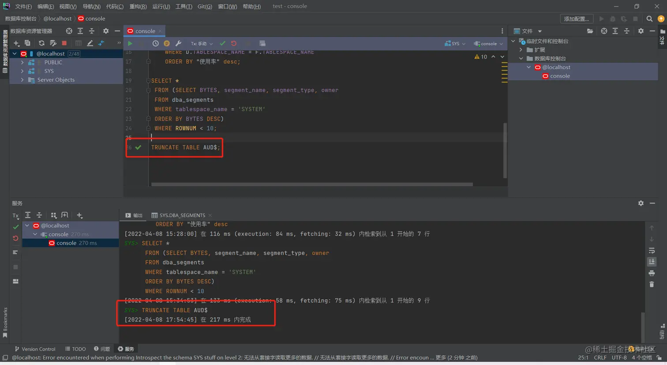667x365 pixels.
Task: Disconnect the data source with the red stop icon
Action: 64,43
